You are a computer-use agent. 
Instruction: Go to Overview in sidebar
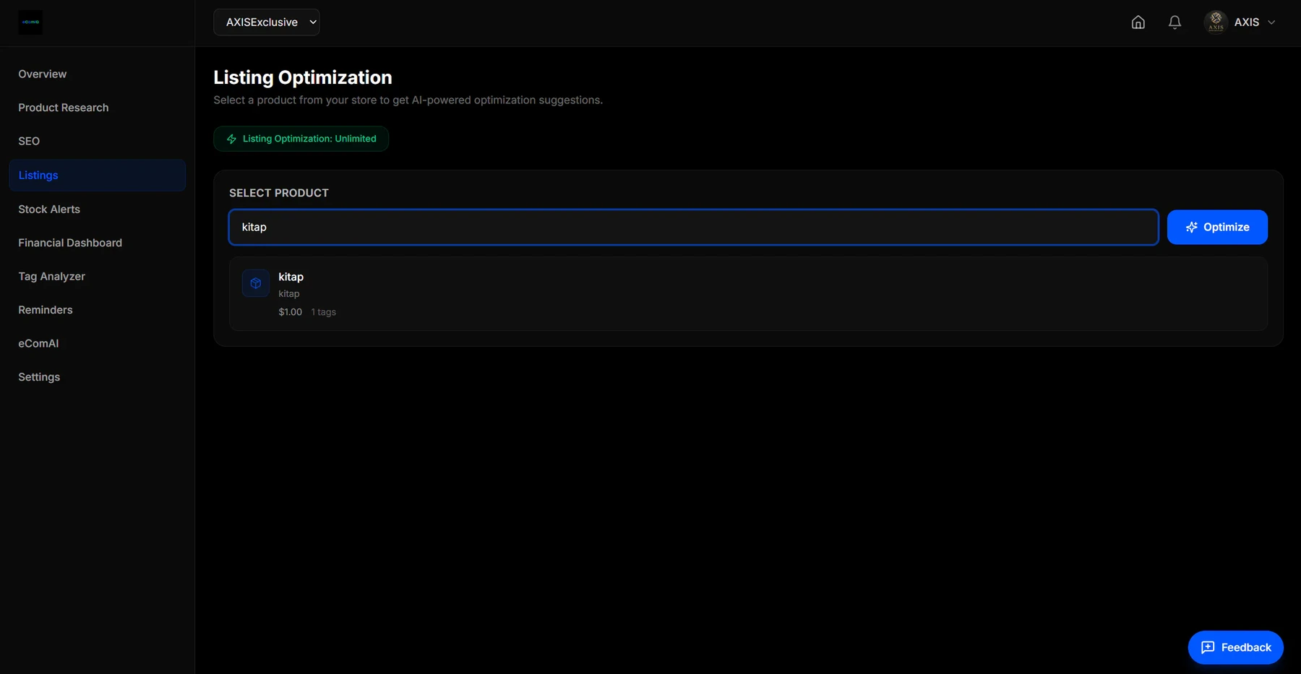43,74
